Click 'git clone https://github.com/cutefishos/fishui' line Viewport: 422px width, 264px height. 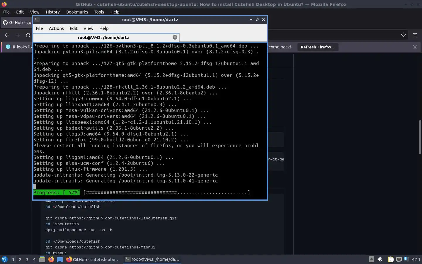100,247
